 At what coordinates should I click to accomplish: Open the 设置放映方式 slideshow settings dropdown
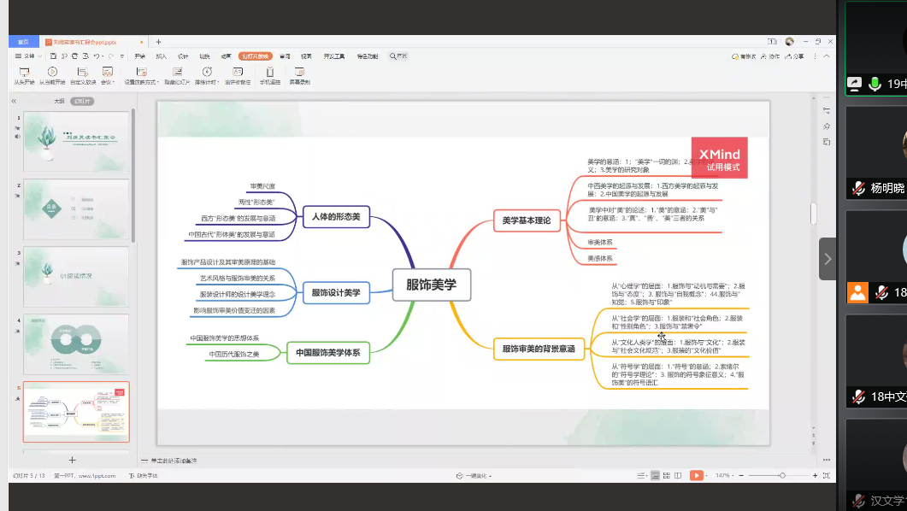(141, 75)
